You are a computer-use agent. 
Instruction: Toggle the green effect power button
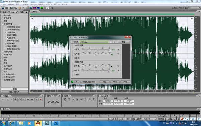pos(72,82)
